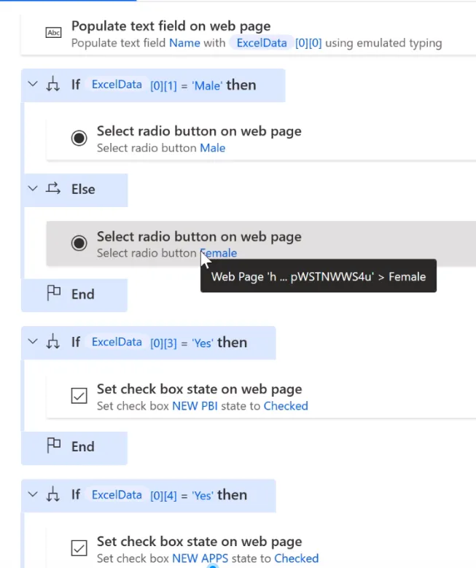This screenshot has width=476, height=568.
Task: Open the Female radio button element link
Action: [x=219, y=253]
